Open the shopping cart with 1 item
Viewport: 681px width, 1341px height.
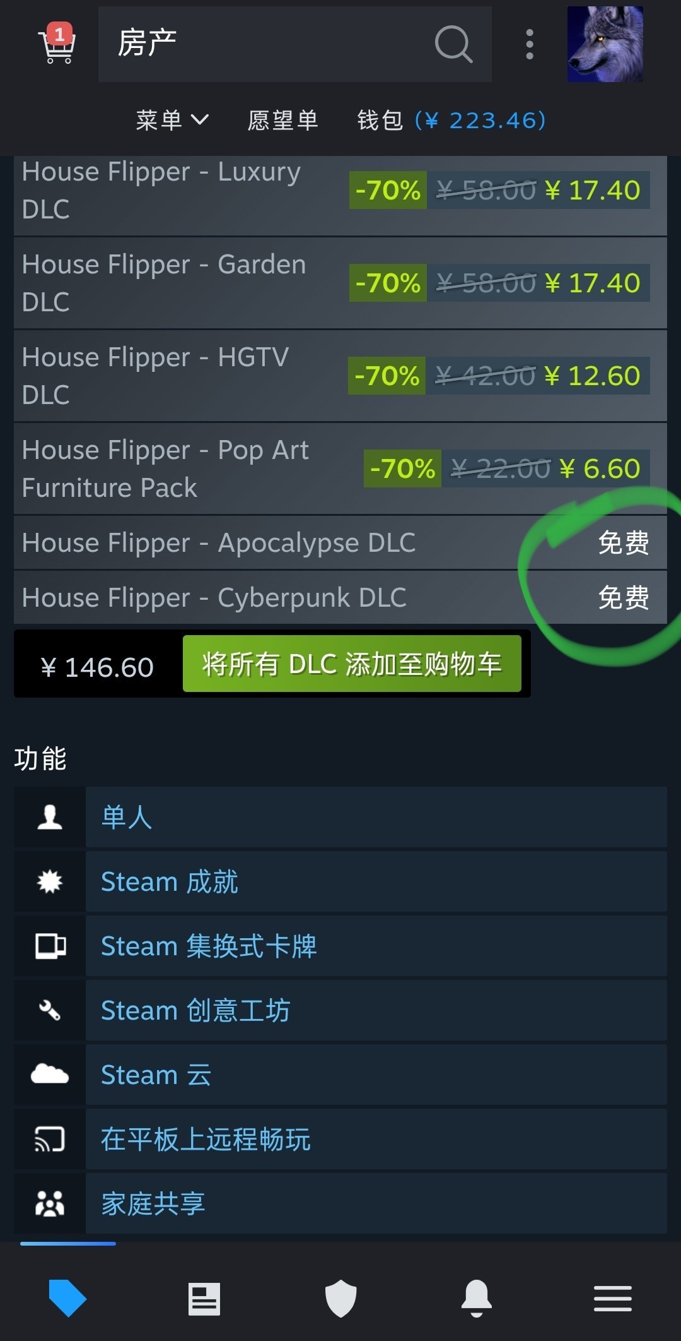tap(57, 44)
